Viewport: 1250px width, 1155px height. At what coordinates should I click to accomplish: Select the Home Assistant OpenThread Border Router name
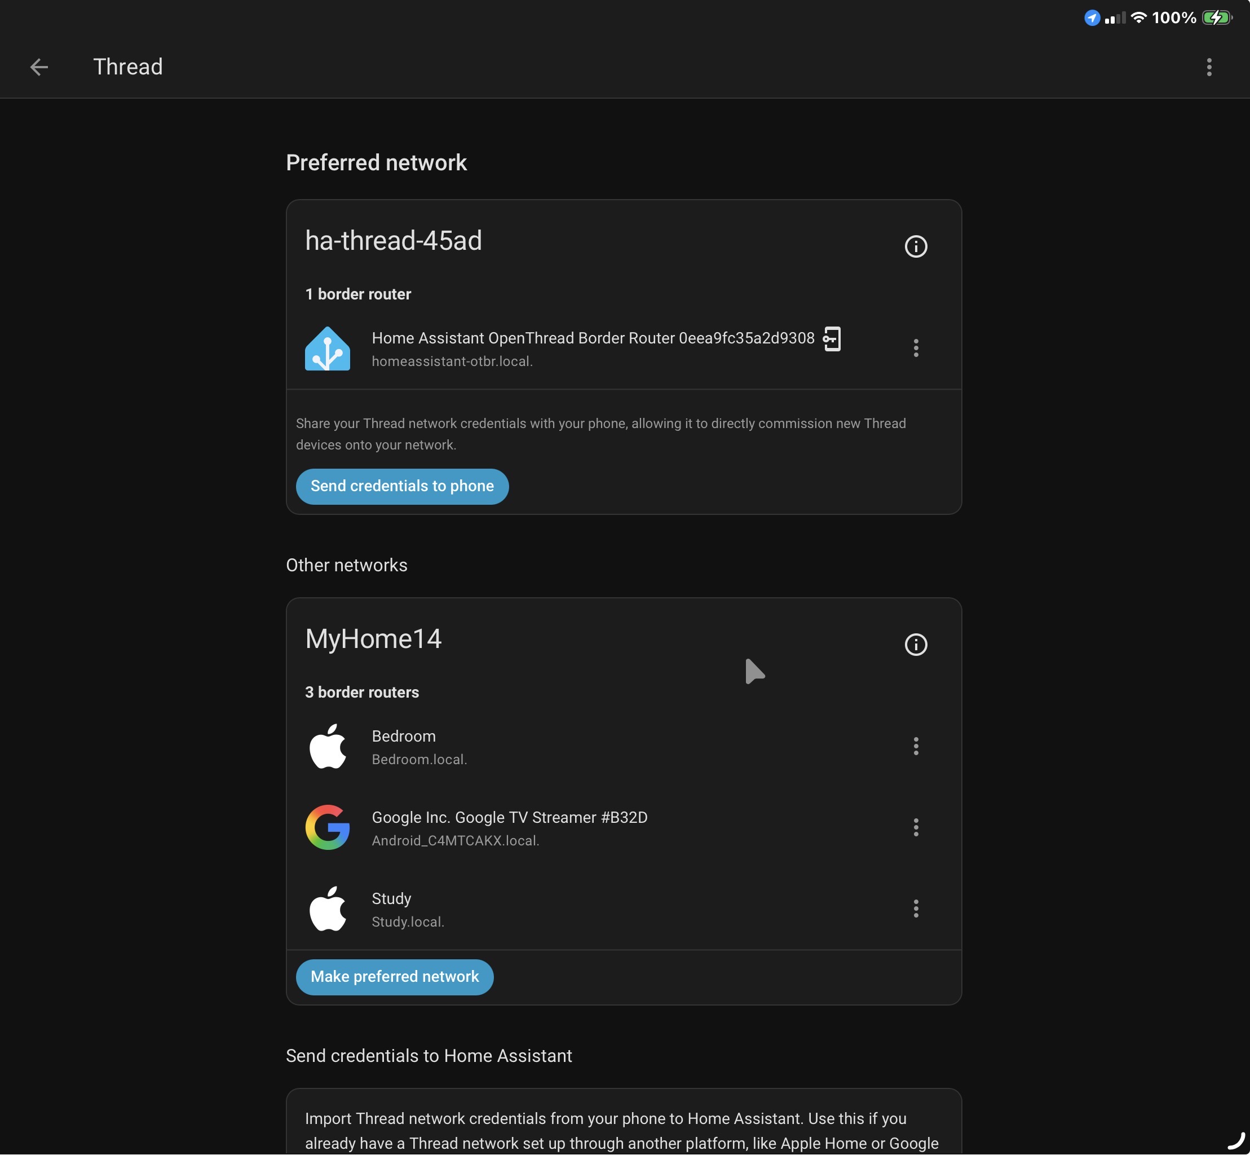[x=593, y=338]
